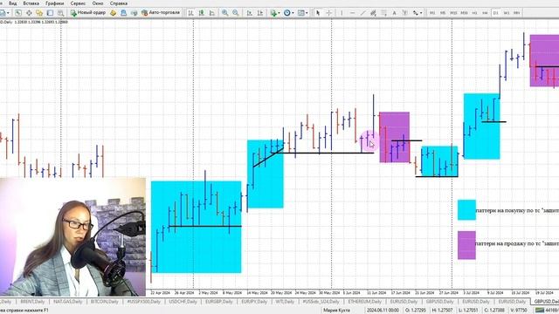Select the W1 weekly timeframe
The width and height of the screenshot is (559, 314).
pyautogui.click(x=507, y=13)
